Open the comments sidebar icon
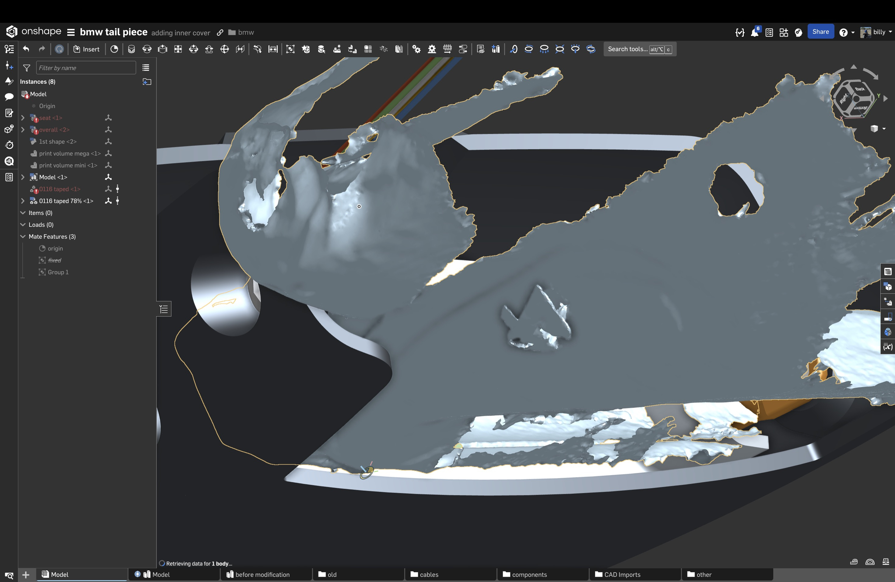This screenshot has height=582, width=895. [x=9, y=96]
